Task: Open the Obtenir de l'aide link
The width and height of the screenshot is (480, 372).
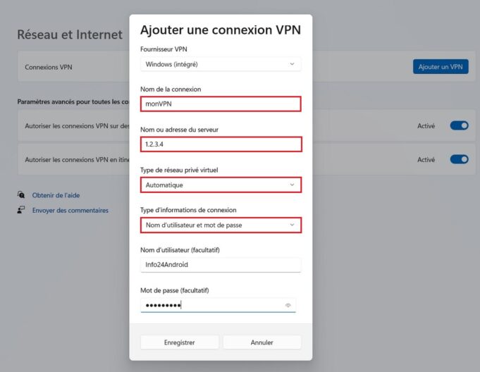Action: [61, 195]
